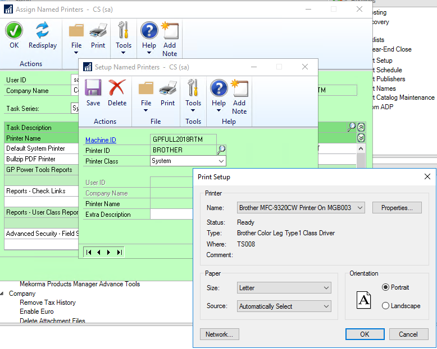The width and height of the screenshot is (437, 349).
Task: Open Publishers entry in background list
Action: point(389,79)
